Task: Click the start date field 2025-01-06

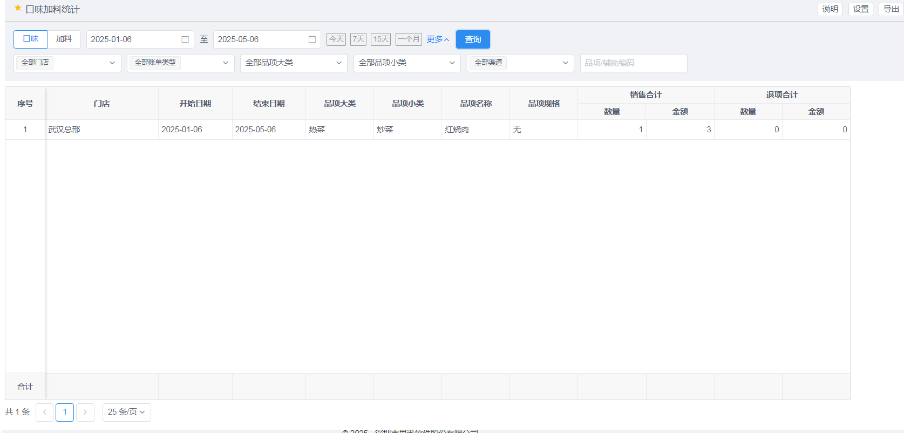Action: click(x=140, y=39)
